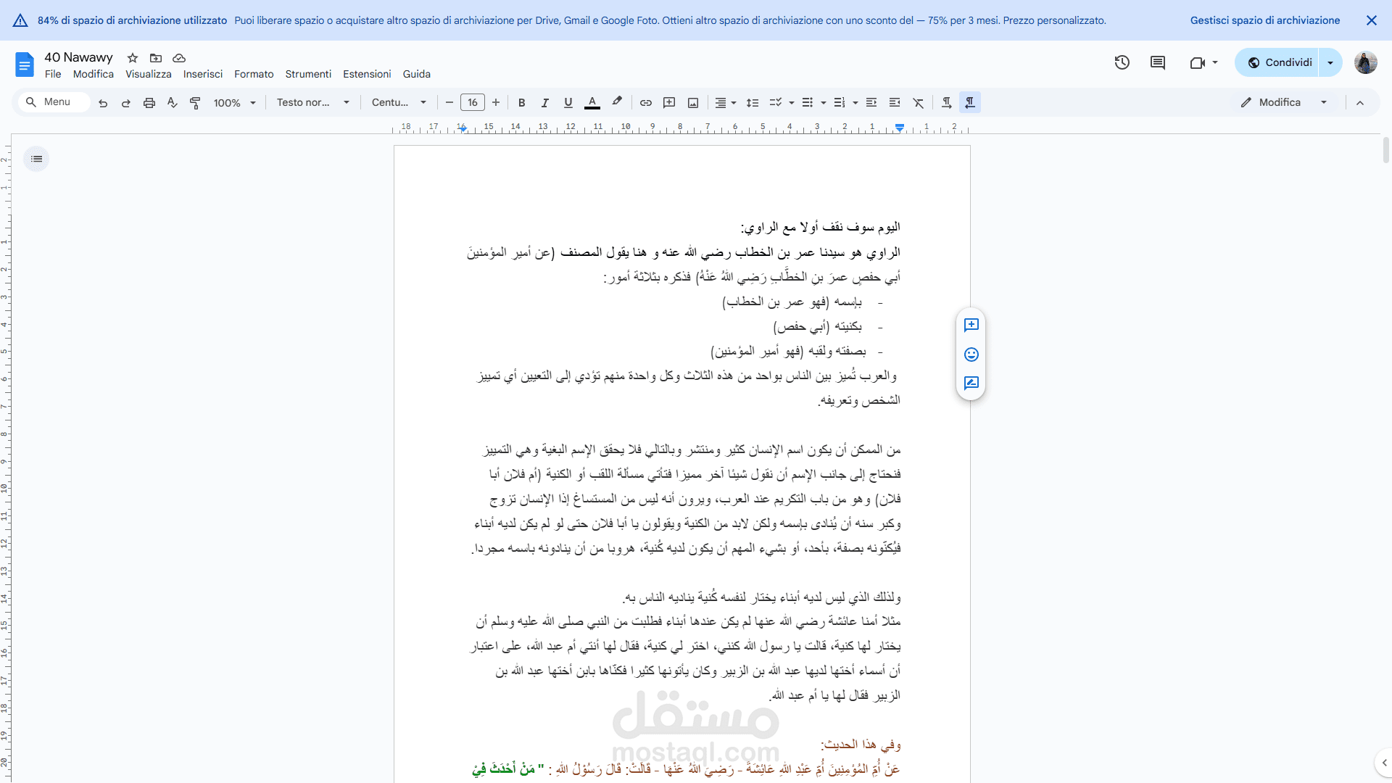
Task: Insert a link
Action: click(x=646, y=103)
